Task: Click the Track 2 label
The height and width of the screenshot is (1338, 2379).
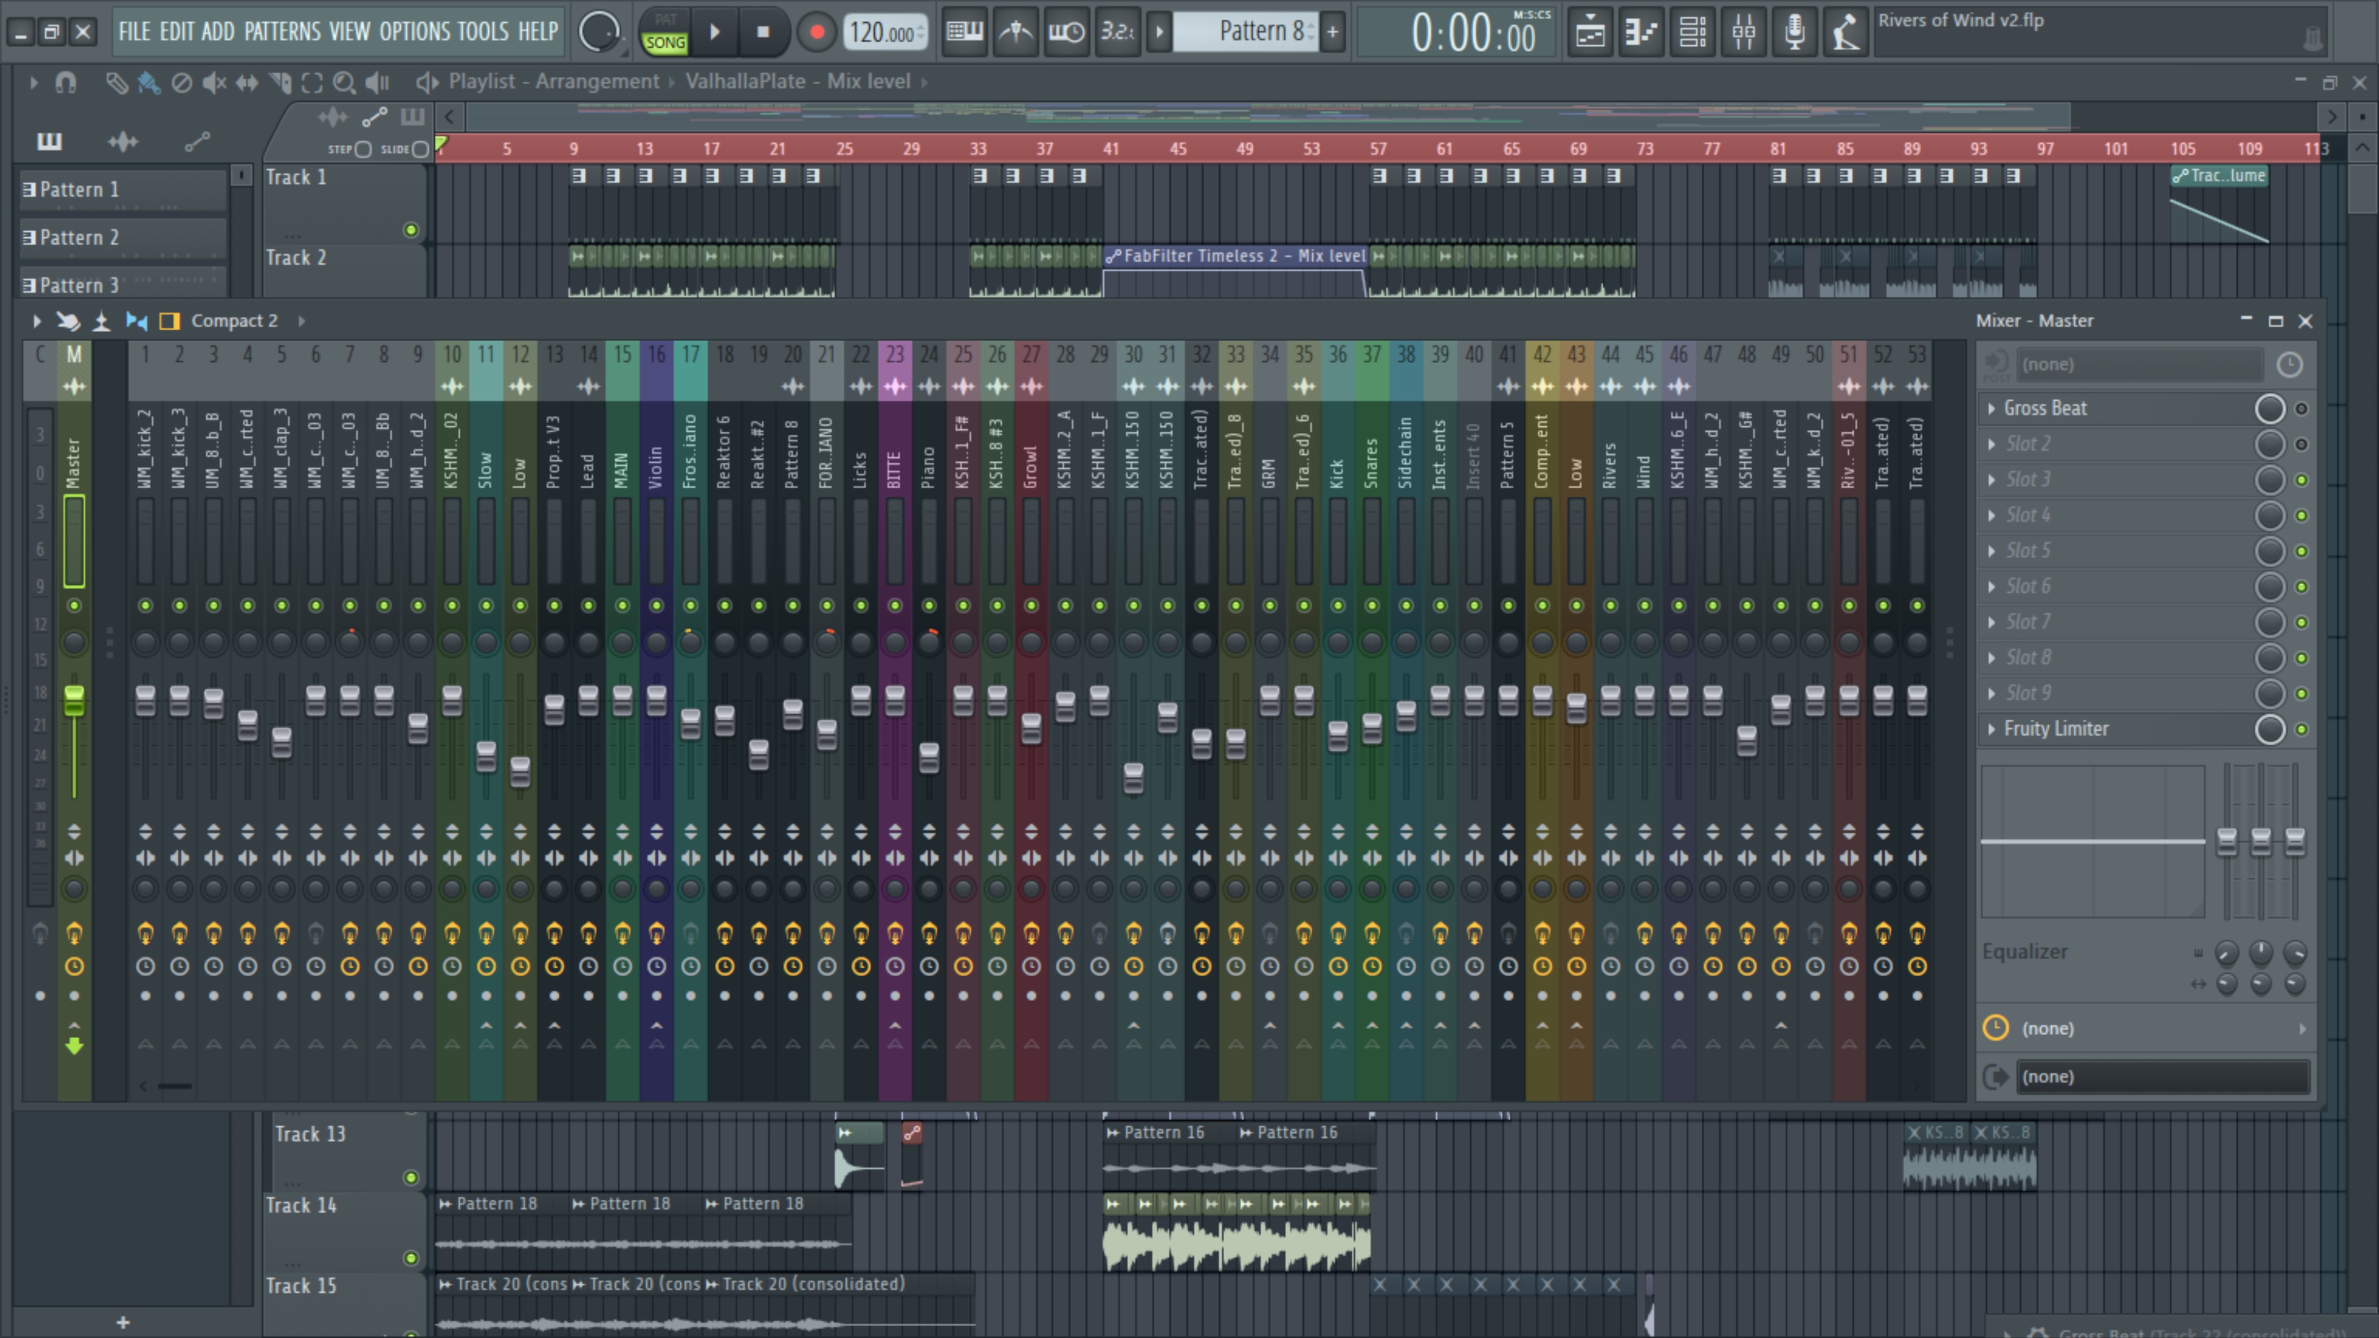Action: (x=296, y=258)
